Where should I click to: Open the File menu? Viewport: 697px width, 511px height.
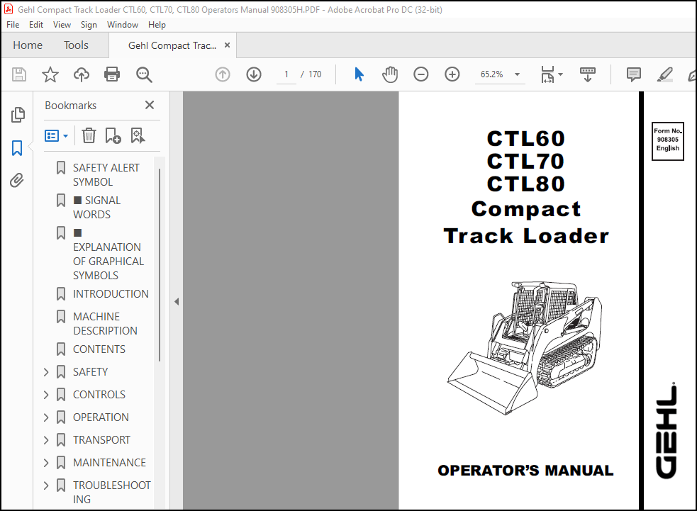(13, 24)
